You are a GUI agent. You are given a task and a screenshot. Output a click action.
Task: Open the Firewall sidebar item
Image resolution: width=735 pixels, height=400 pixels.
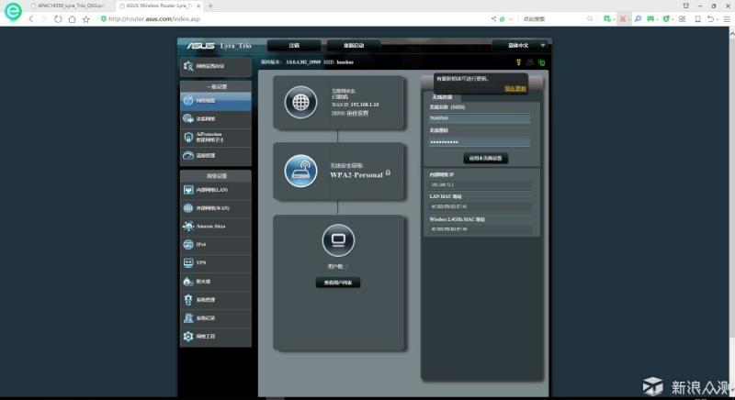click(x=215, y=282)
